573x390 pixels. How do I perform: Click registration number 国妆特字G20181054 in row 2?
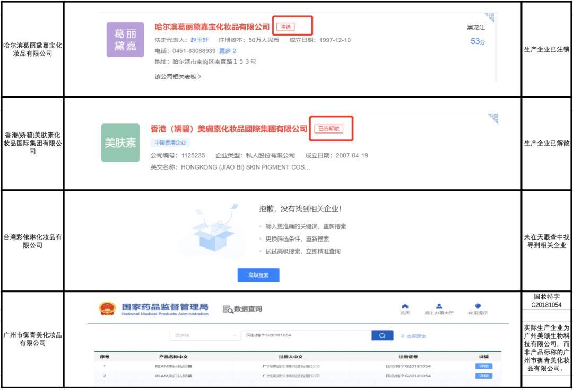(408, 376)
